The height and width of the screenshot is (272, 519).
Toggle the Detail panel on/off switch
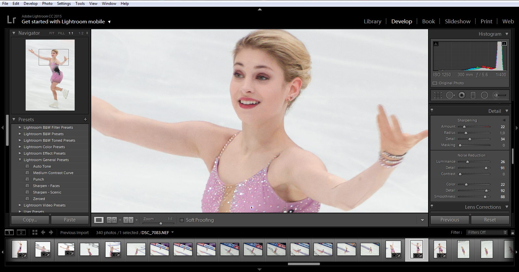coord(432,111)
